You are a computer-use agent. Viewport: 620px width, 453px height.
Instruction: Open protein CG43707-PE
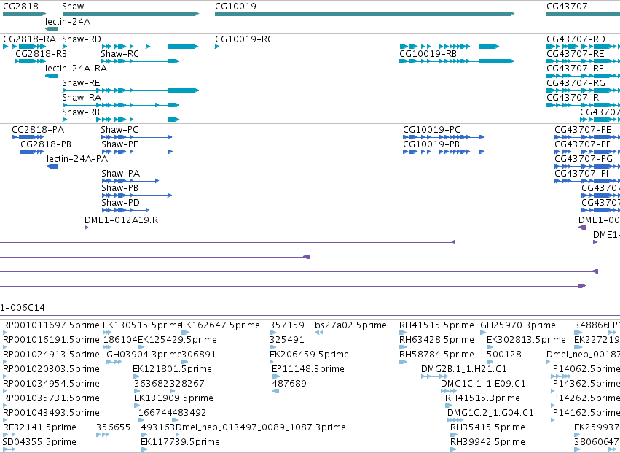(x=583, y=130)
